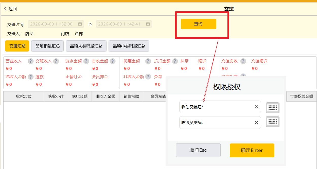Open the 品项大类销量汇总 tab

tap(86, 46)
